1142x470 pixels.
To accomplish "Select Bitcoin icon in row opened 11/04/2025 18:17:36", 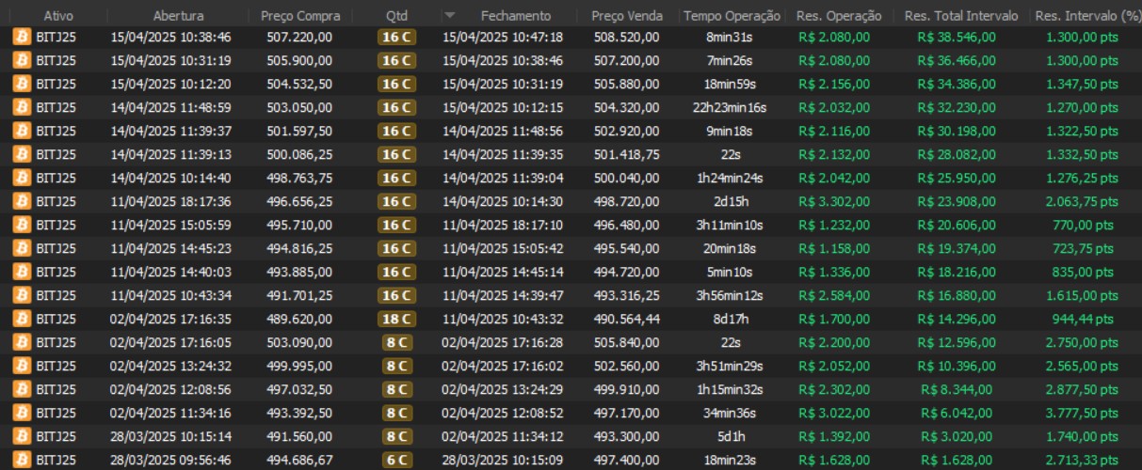I will tap(21, 201).
